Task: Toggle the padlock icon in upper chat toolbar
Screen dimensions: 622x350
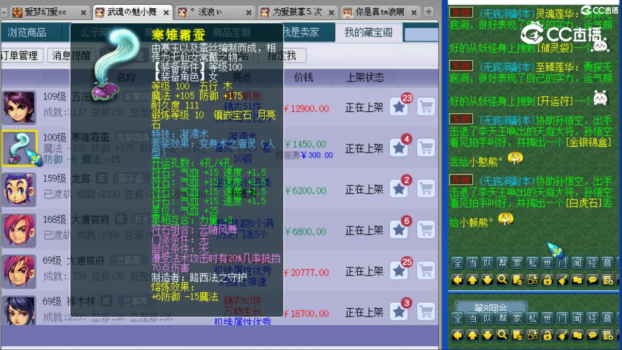Action: 547,280
